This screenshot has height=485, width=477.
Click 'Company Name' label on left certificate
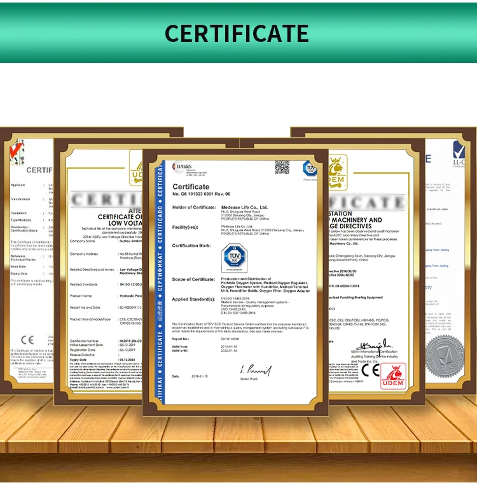tap(82, 241)
